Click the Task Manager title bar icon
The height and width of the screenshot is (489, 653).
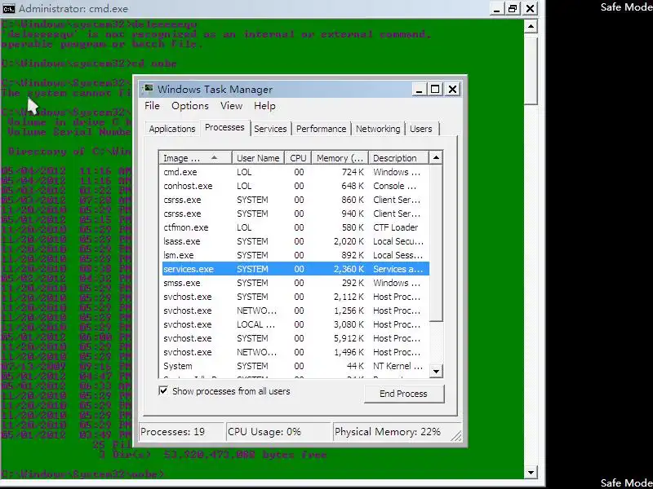[148, 89]
